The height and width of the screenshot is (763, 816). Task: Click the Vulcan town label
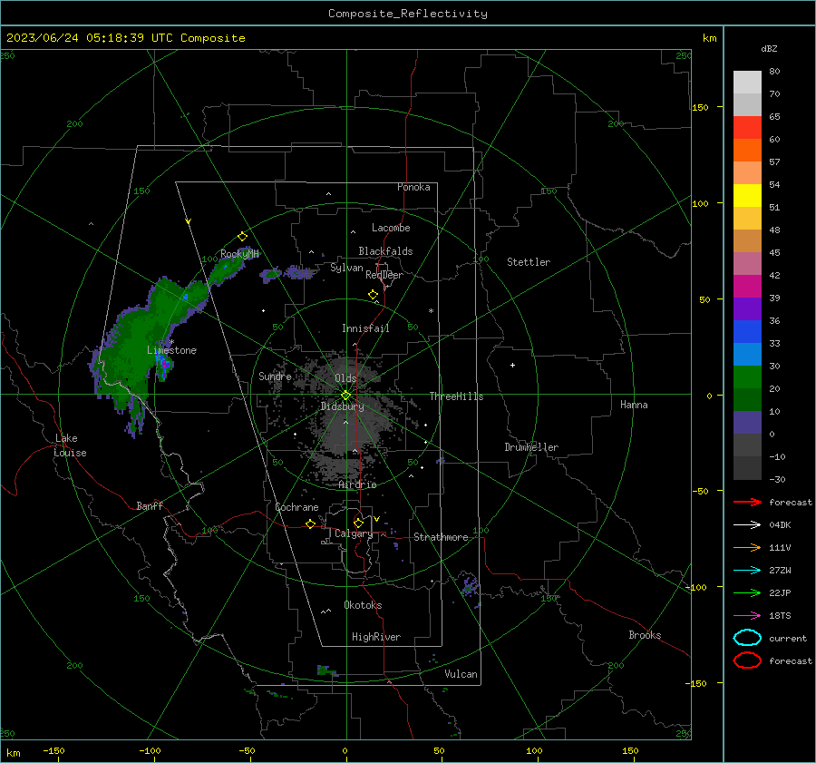pyautogui.click(x=461, y=674)
